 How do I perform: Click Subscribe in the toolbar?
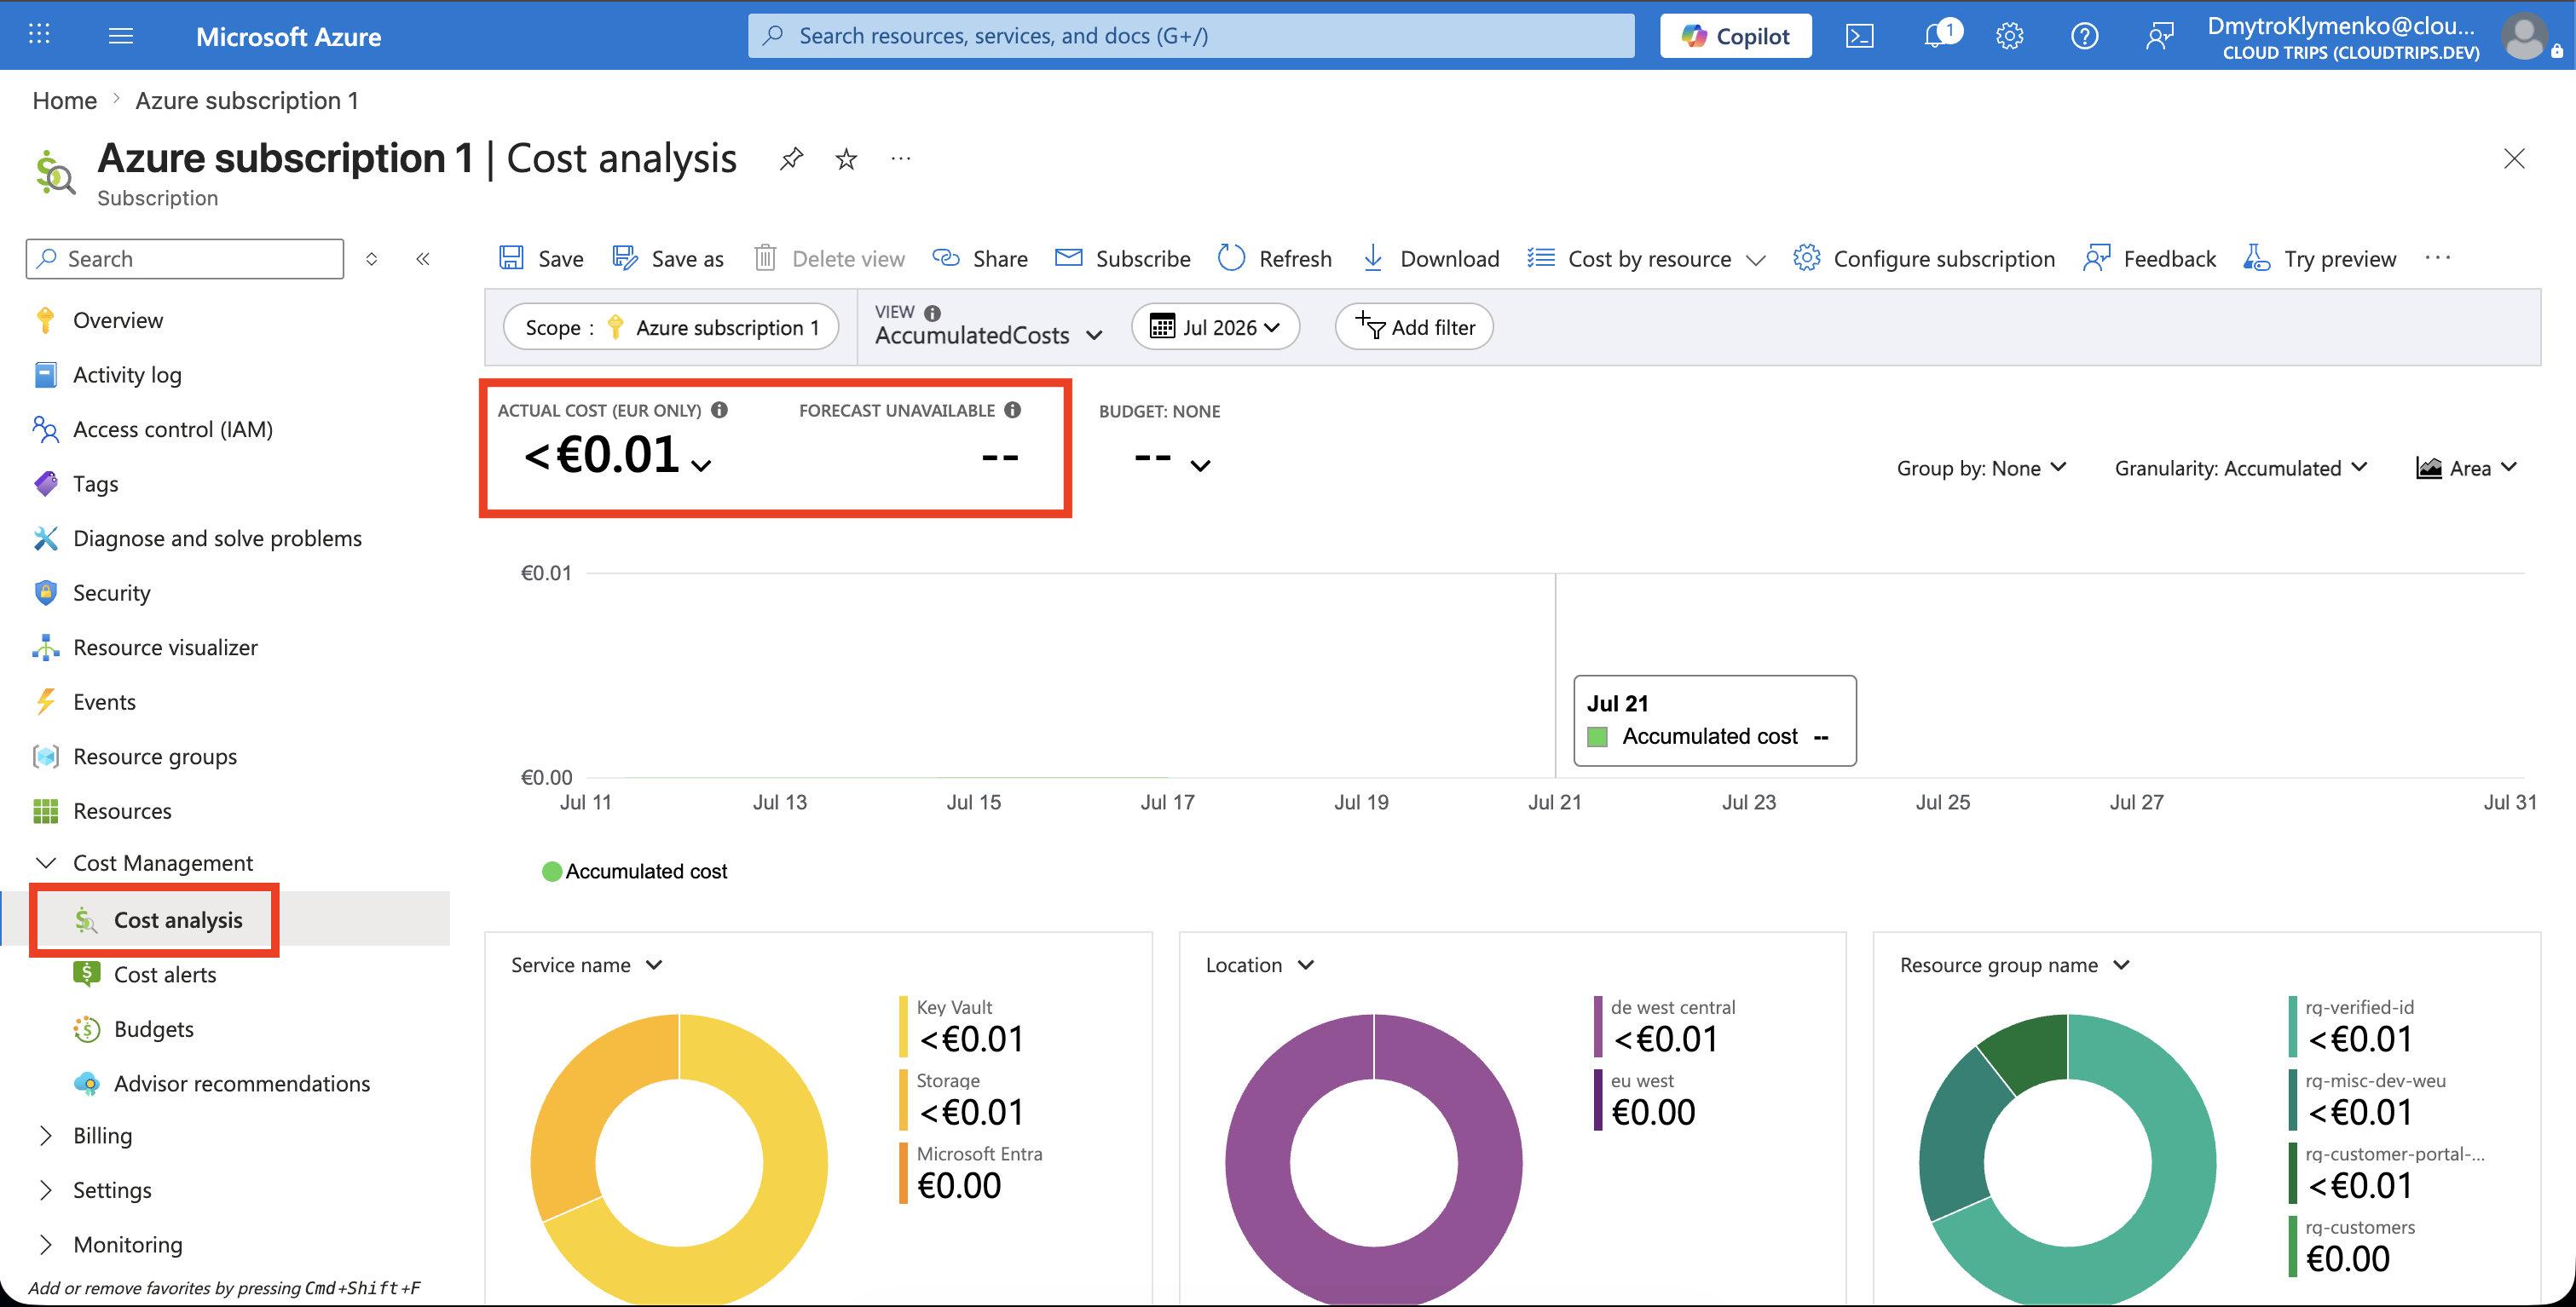point(1123,259)
